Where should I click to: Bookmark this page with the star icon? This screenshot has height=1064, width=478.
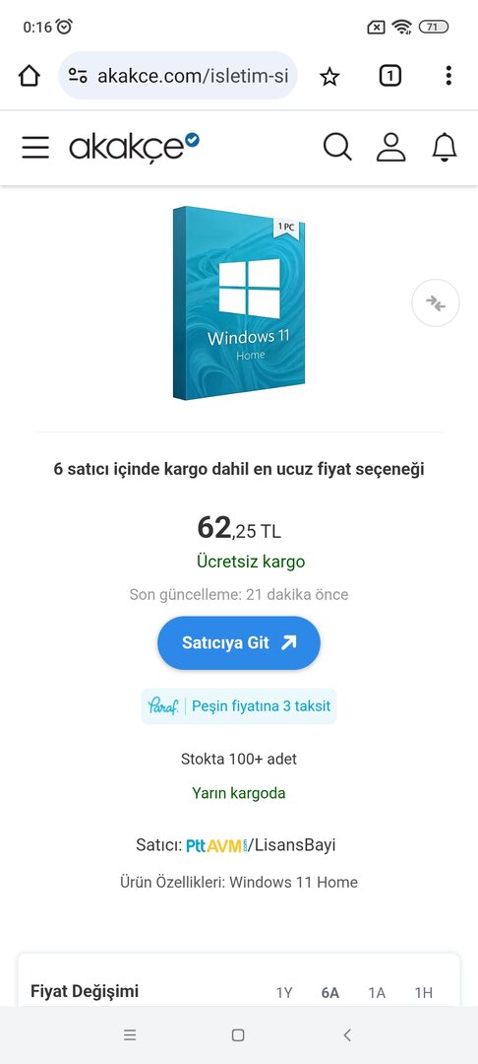pos(329,77)
